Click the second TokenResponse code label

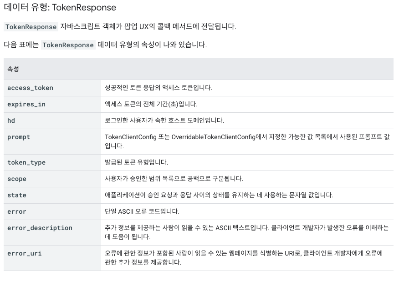pos(68,45)
